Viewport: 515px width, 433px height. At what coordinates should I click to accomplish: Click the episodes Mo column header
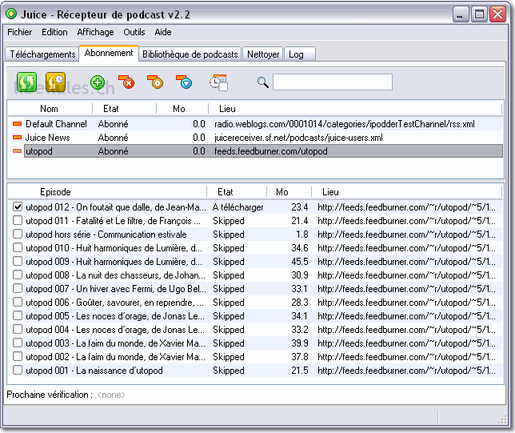click(x=289, y=192)
